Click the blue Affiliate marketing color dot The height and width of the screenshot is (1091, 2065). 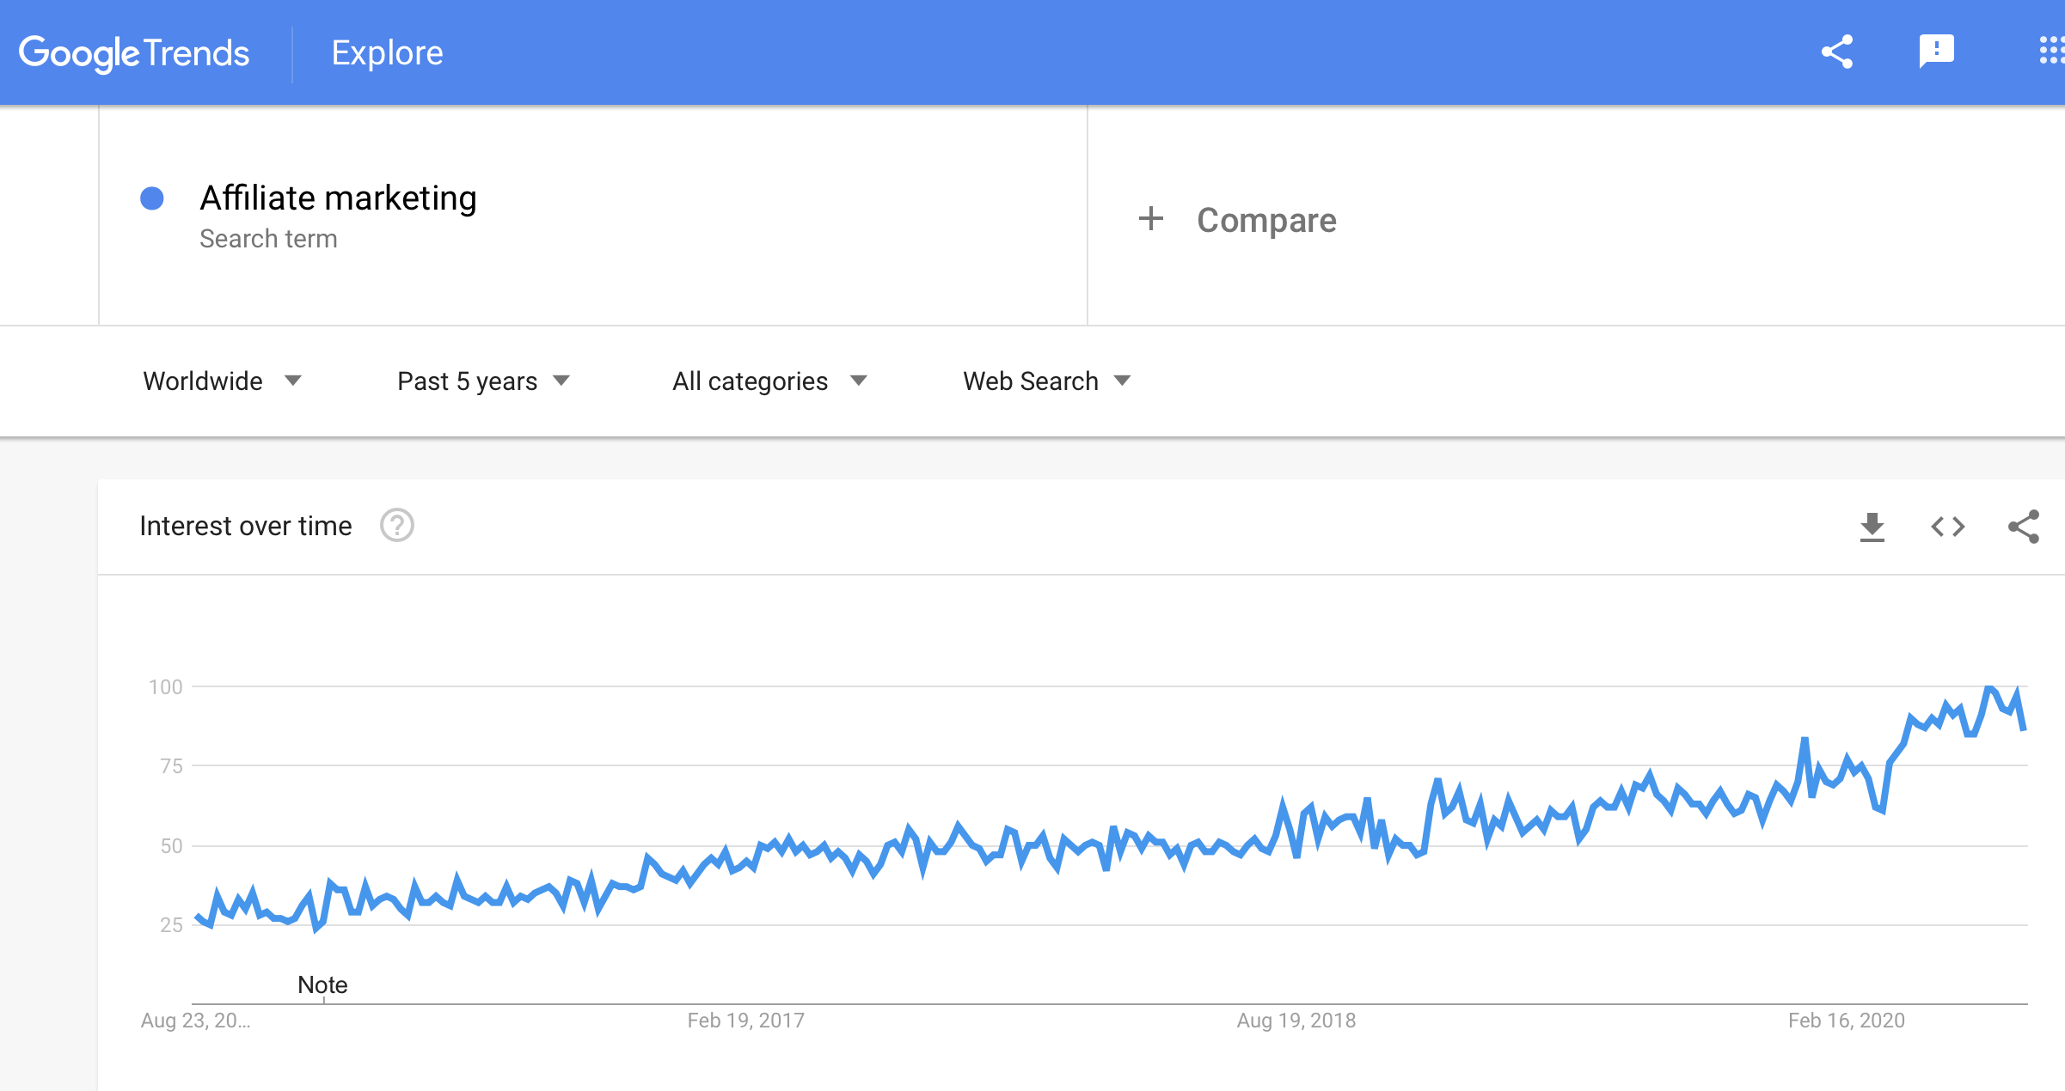coord(152,198)
